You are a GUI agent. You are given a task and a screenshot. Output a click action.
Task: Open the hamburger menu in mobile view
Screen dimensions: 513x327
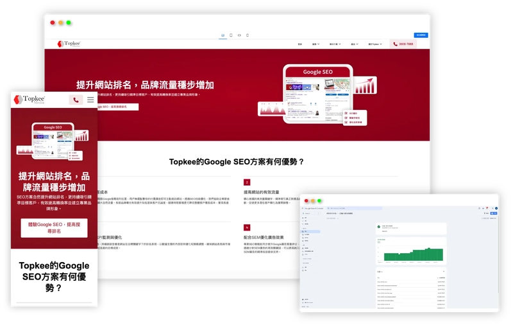coord(90,100)
